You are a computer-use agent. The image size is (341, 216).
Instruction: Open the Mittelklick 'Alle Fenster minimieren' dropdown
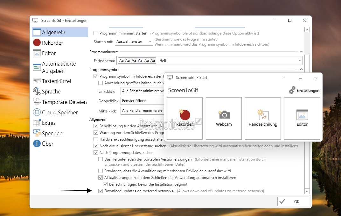point(143,111)
